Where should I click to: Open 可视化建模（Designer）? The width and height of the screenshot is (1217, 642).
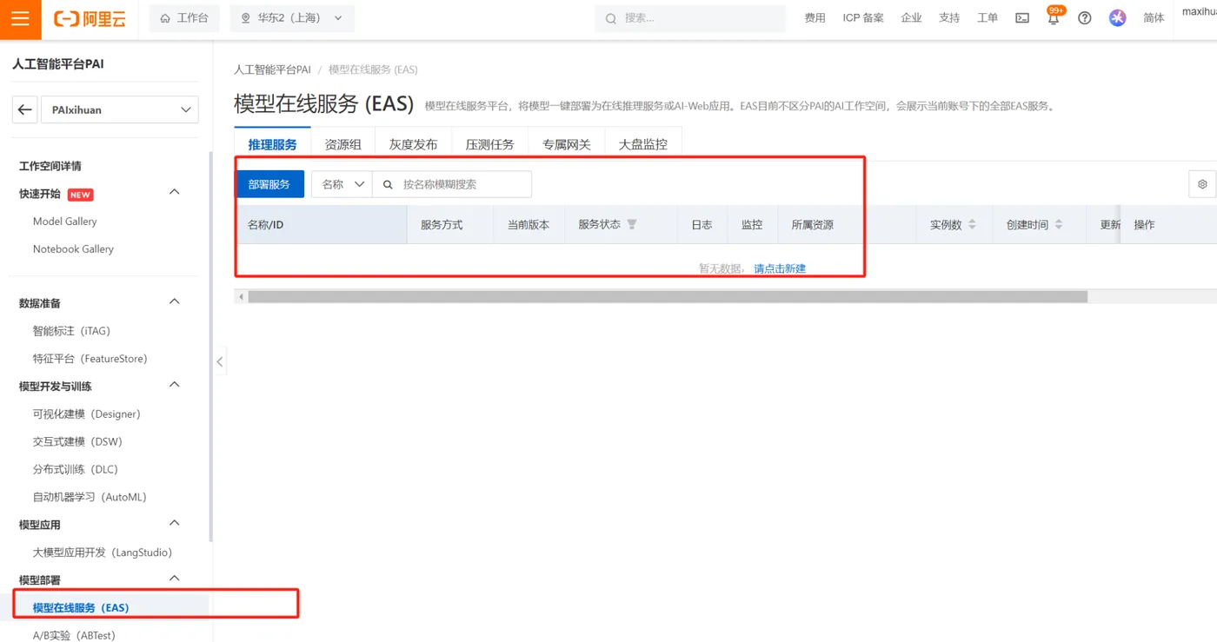coord(87,414)
